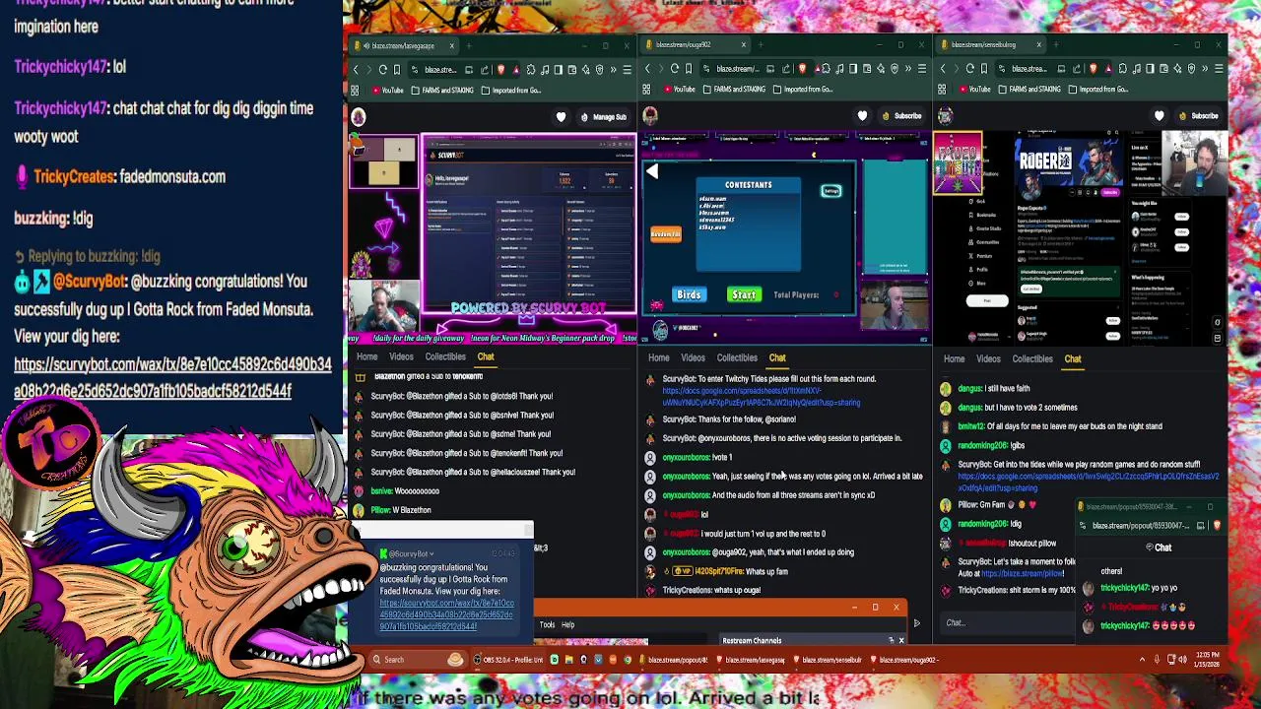Open the Videos tab on lasvegasape channel
Screen dimensions: 1261x709
coord(401,357)
